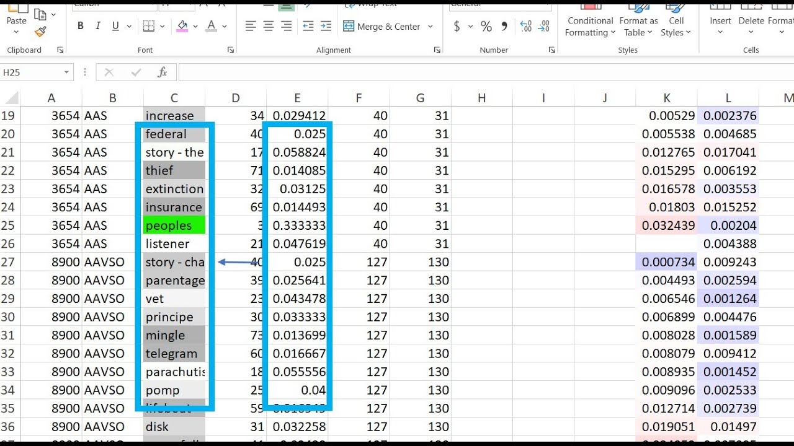Click the Merge & Center button
Screen dimensions: 794x446
(381, 27)
